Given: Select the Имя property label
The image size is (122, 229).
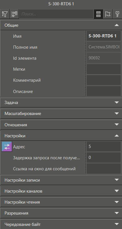Looking at the screenshot, I should click(x=17, y=36).
